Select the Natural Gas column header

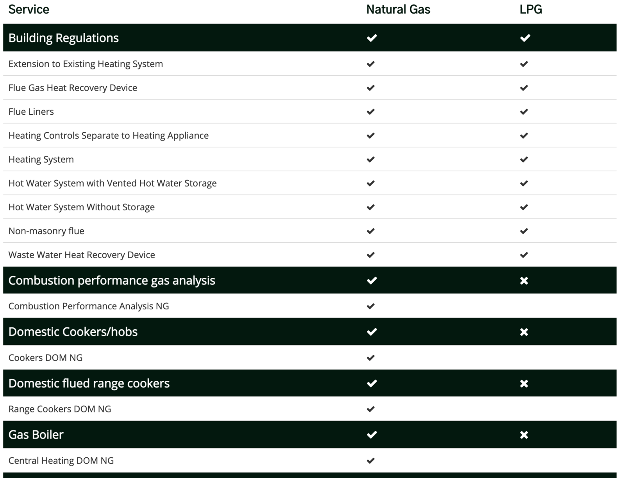click(398, 9)
